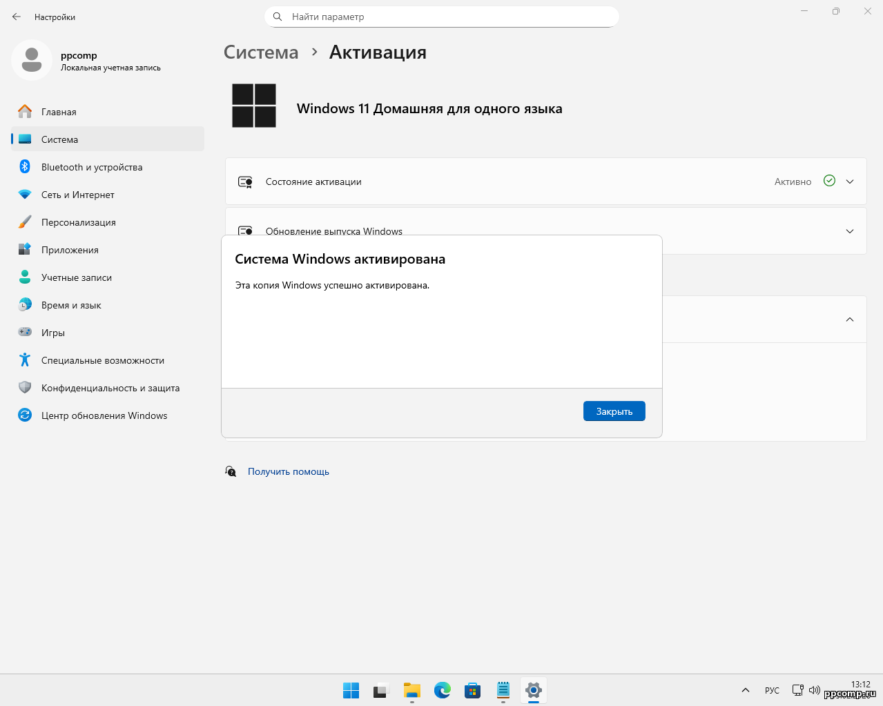
Task: Go to Учетные записи
Action: pos(76,277)
